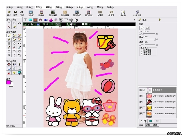Select the arrow pointer tool
Viewport: 183px width, 136px height.
click(x=68, y=24)
